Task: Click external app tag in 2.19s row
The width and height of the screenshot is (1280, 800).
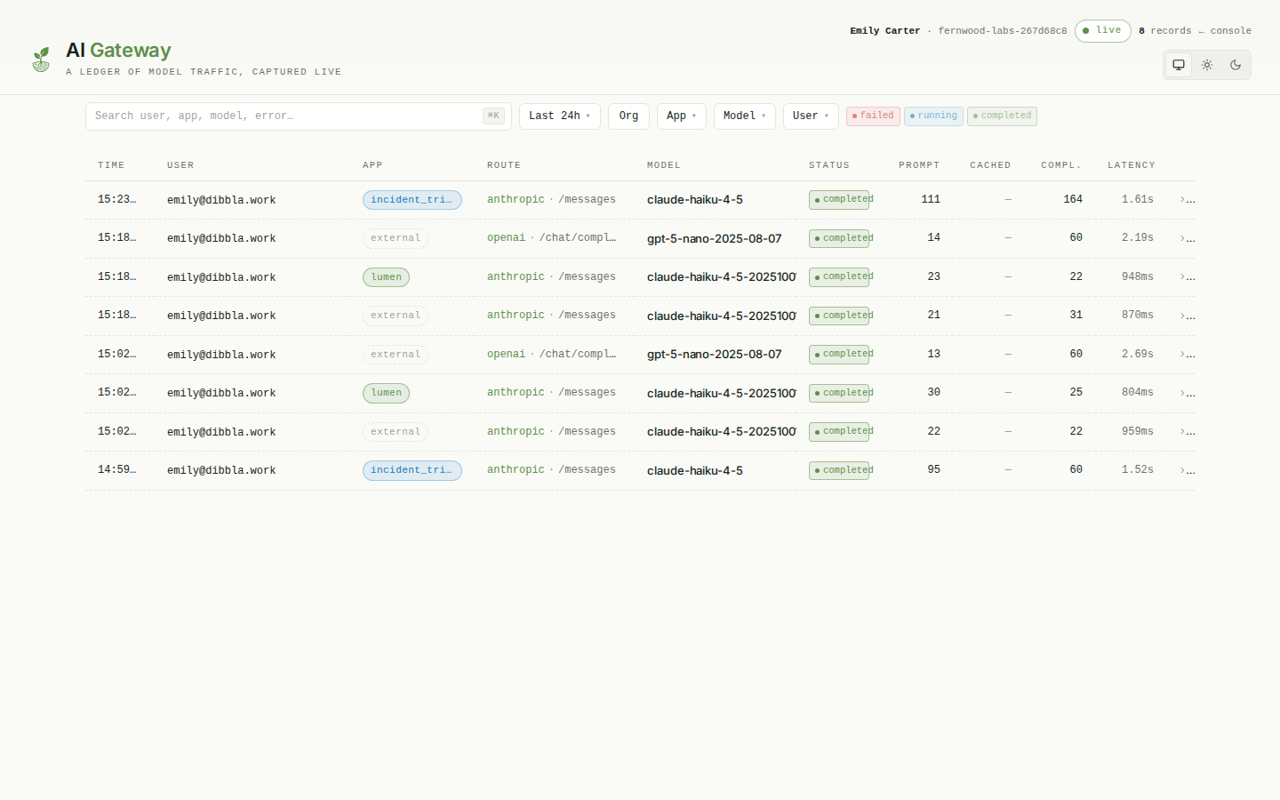Action: 396,238
